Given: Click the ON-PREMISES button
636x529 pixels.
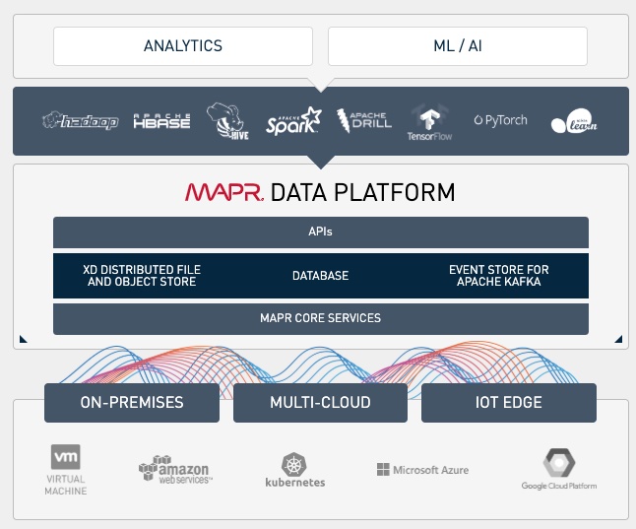Looking at the screenshot, I should point(132,403).
